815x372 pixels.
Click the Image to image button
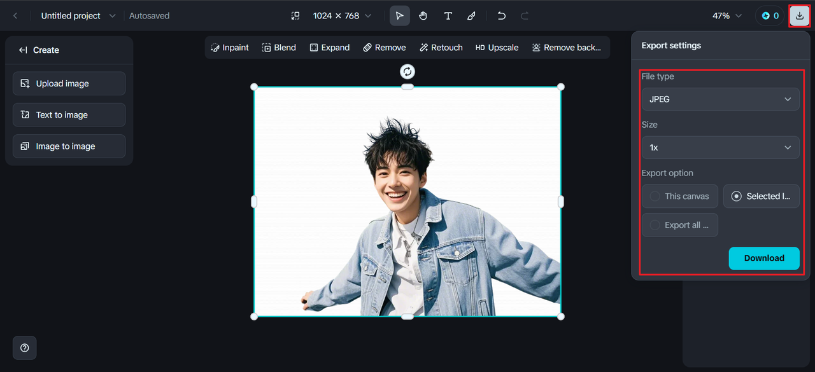69,146
